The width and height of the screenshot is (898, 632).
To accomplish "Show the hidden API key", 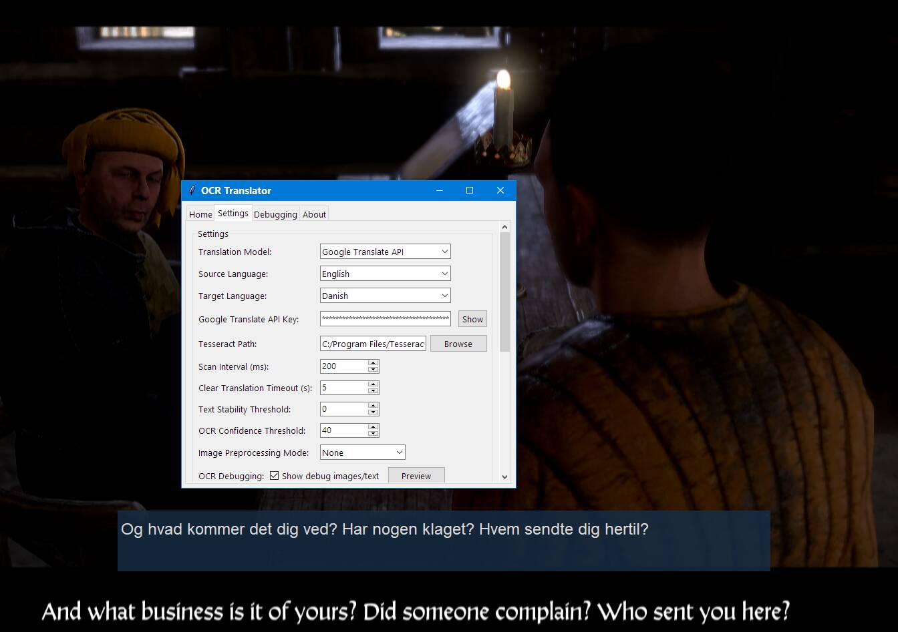I will (x=472, y=319).
